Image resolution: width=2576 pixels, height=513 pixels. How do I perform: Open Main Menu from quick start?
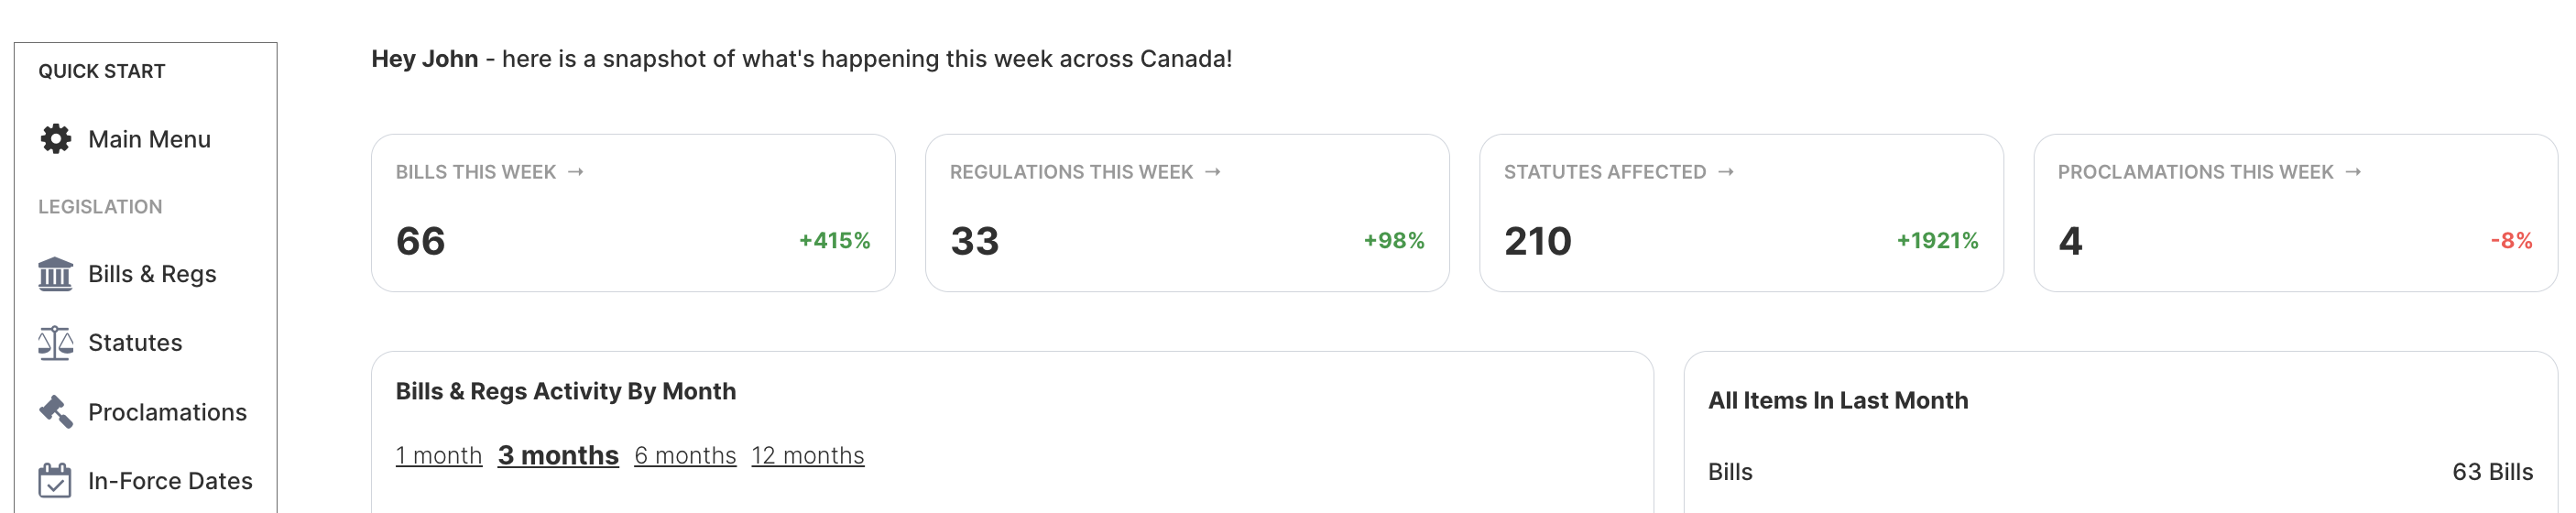(149, 139)
